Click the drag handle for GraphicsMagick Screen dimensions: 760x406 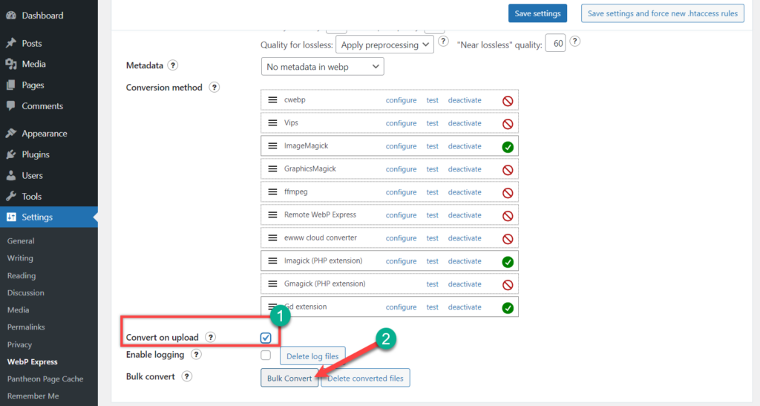(273, 168)
